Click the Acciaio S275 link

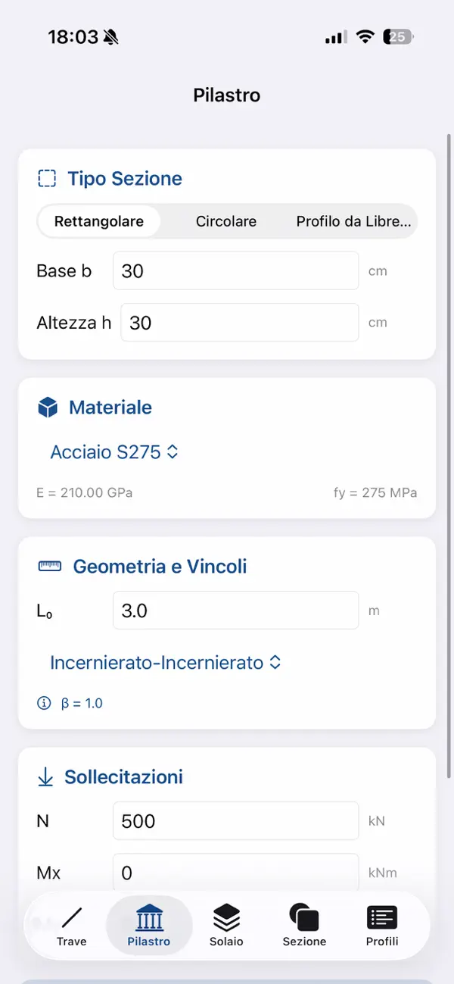(x=106, y=451)
